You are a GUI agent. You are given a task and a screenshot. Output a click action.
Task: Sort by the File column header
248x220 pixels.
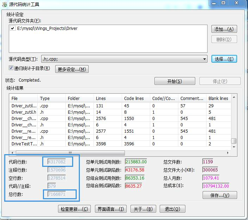[24, 99]
